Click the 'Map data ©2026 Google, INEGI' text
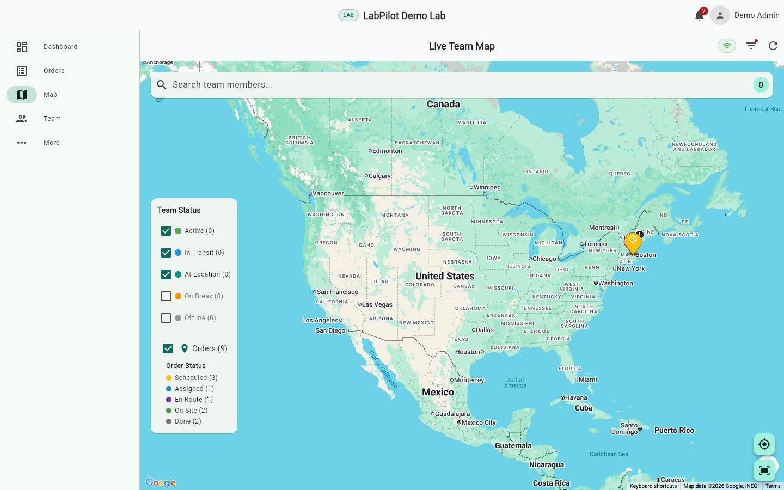The width and height of the screenshot is (784, 490). [721, 486]
